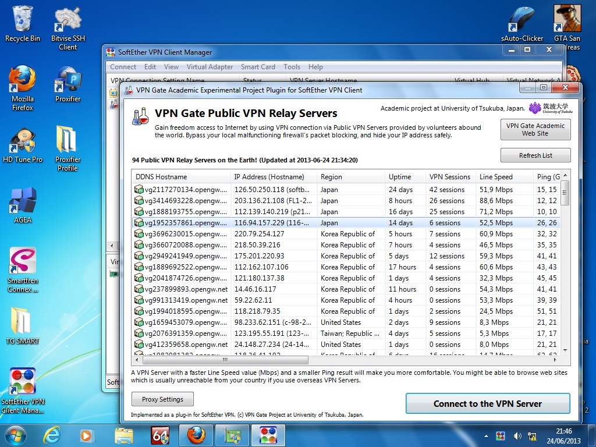The width and height of the screenshot is (596, 447).
Task: Open the Smart Card menu
Action: 258,67
